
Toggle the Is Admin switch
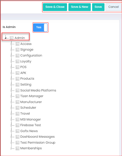[40, 27]
